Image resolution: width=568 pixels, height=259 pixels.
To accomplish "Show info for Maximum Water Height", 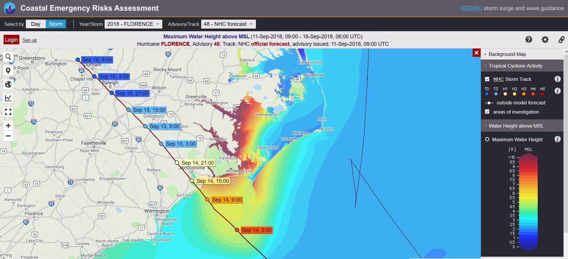I will coord(558,139).
